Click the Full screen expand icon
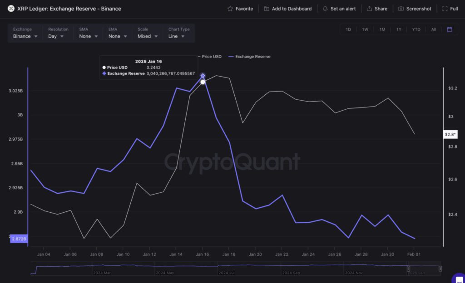Screen dimensions: 465x283 (445, 9)
